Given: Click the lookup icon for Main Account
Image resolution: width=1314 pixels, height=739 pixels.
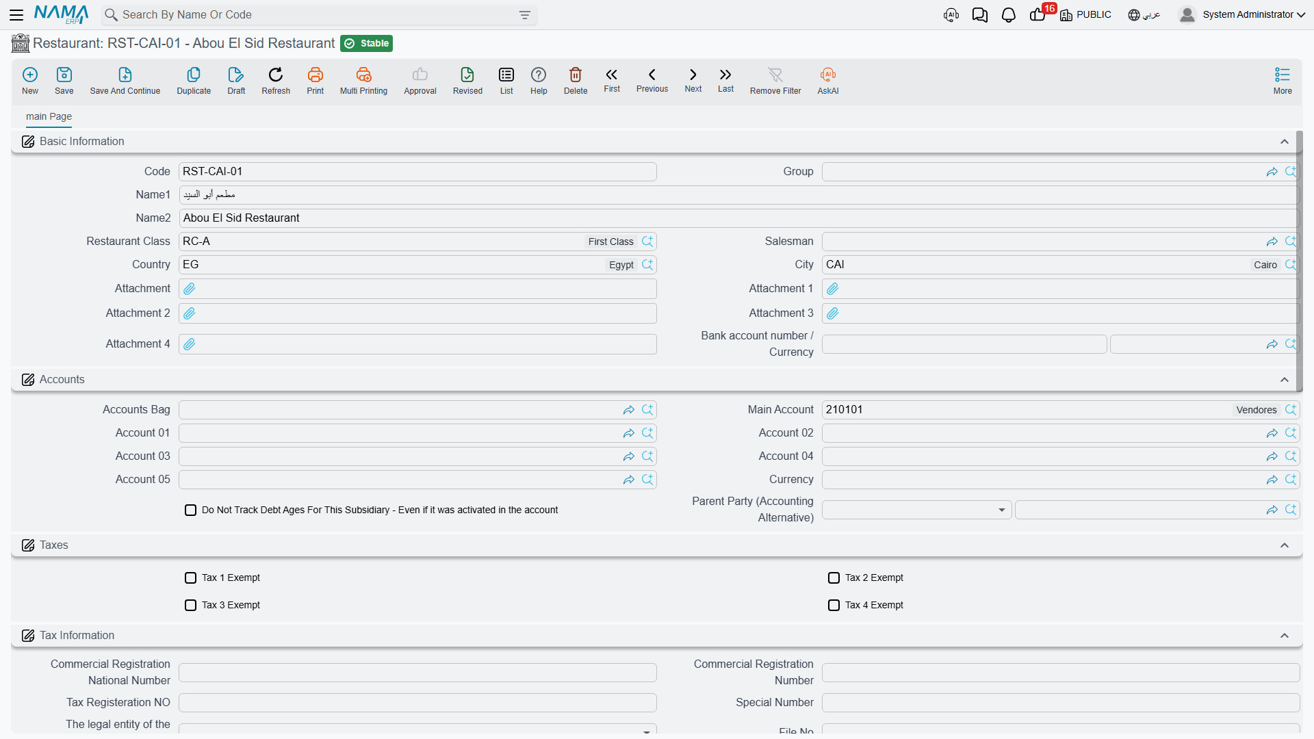Looking at the screenshot, I should pos(1291,410).
